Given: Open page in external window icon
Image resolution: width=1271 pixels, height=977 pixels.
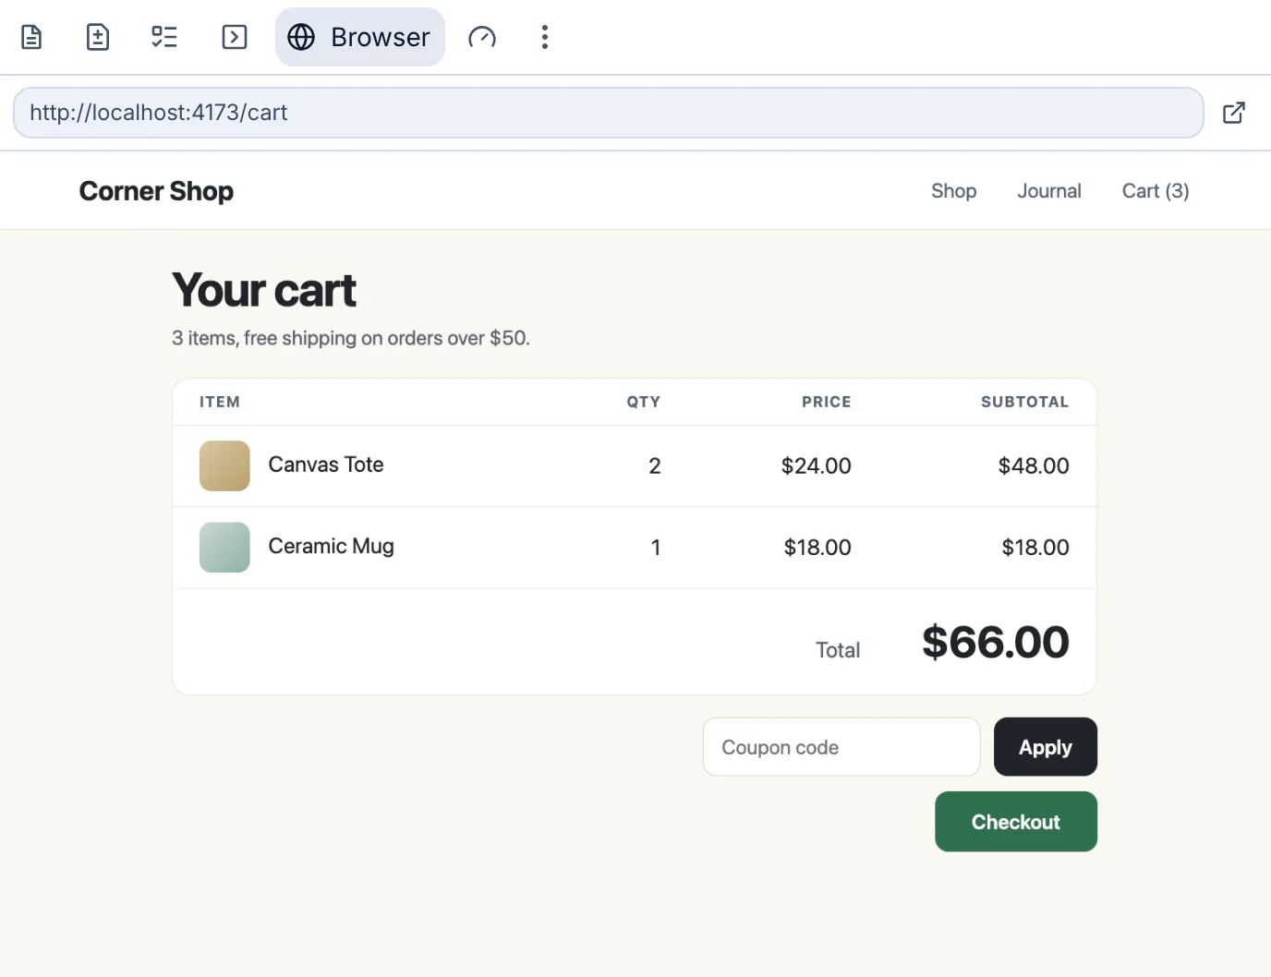Looking at the screenshot, I should (1234, 113).
